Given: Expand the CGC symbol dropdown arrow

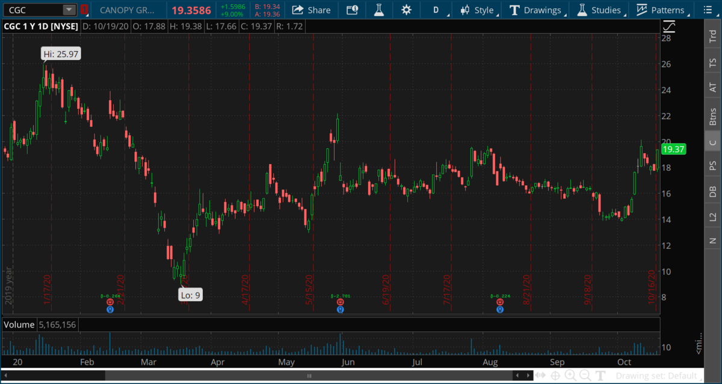Looking at the screenshot, I should (69, 10).
